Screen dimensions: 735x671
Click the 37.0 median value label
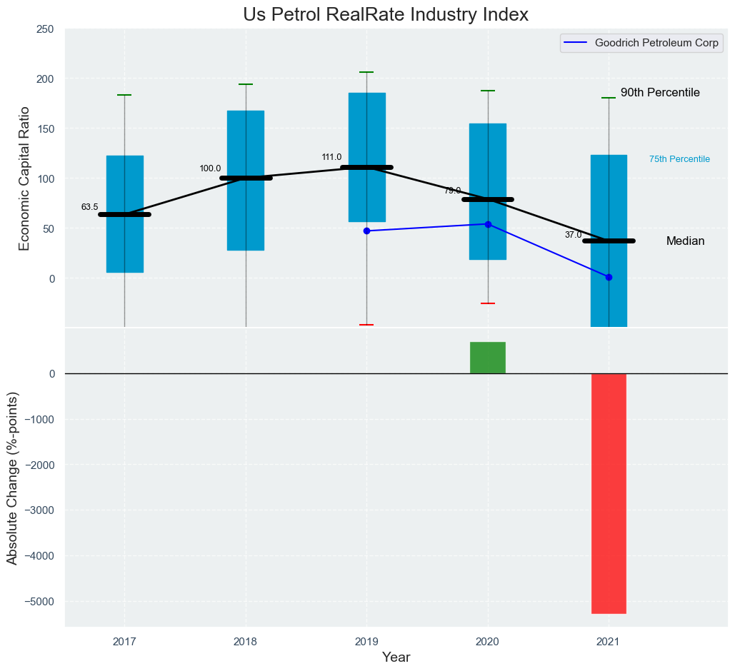[574, 236]
